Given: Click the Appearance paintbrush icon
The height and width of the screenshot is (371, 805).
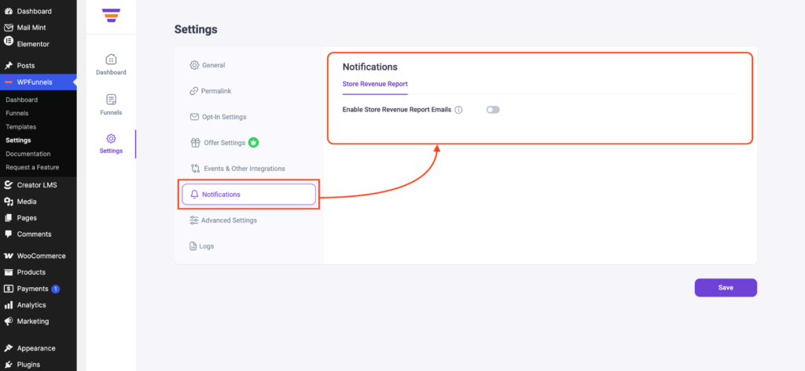Looking at the screenshot, I should coord(8,348).
